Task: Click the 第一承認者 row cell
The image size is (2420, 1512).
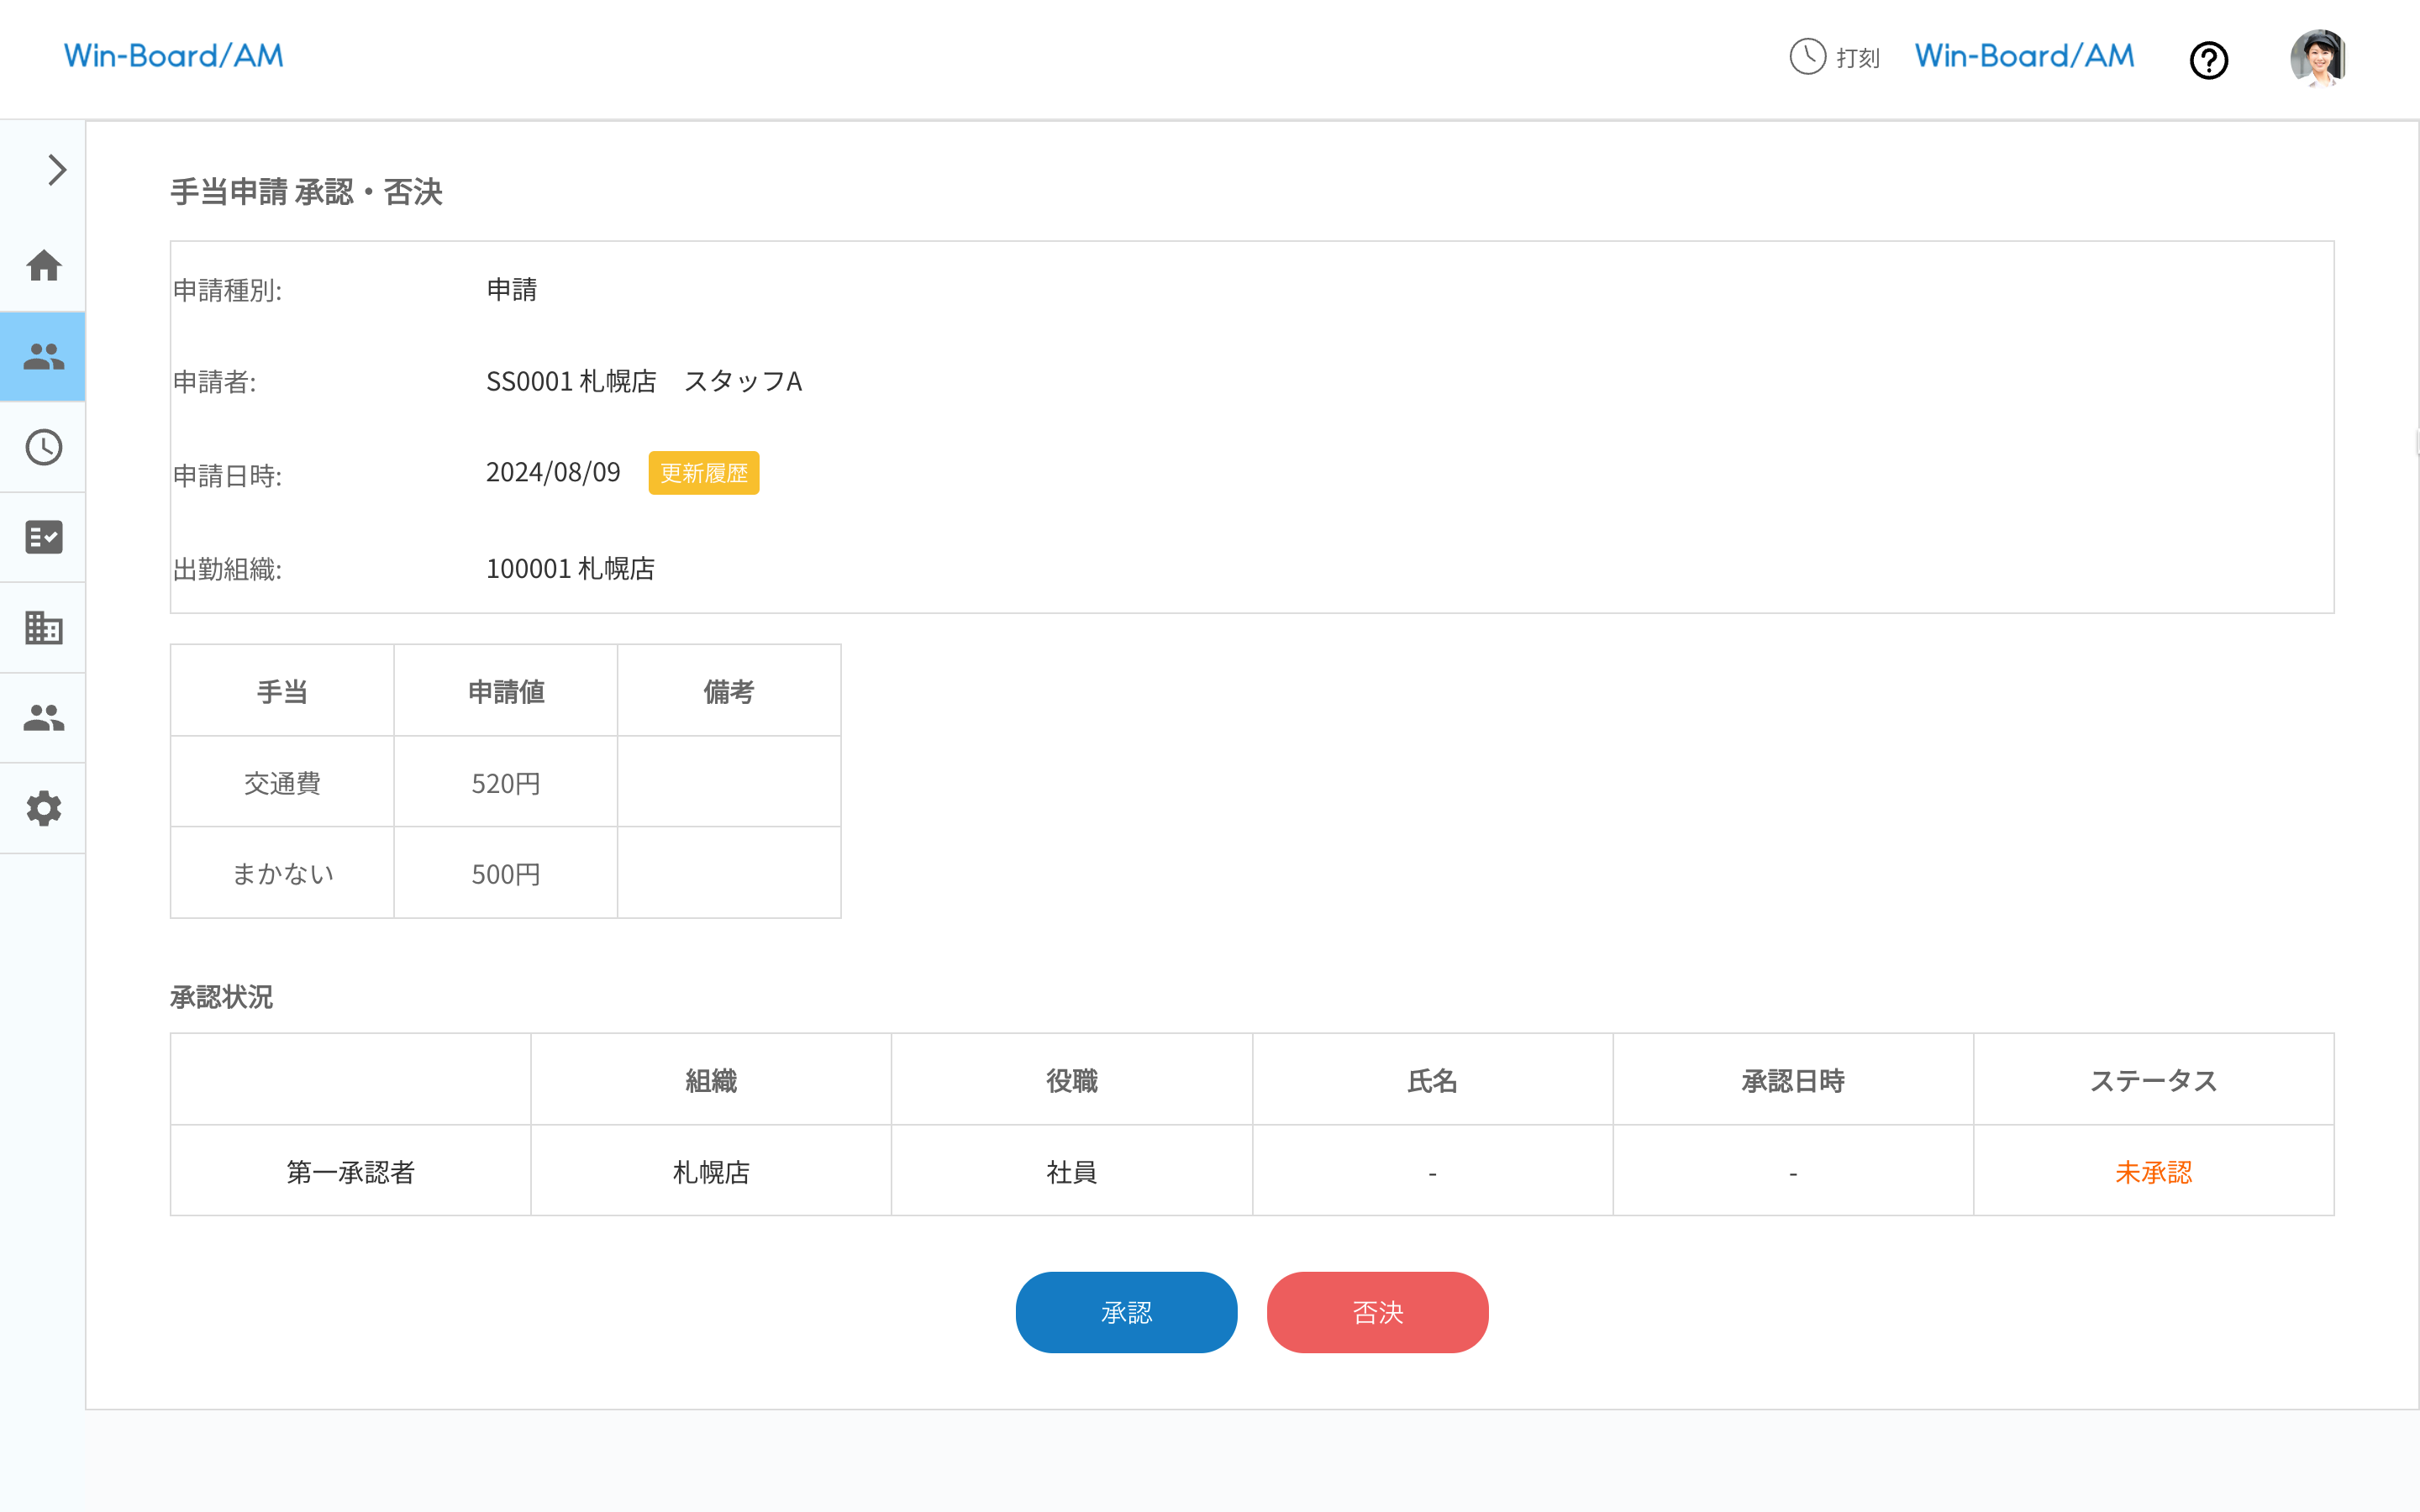Action: 350,1172
